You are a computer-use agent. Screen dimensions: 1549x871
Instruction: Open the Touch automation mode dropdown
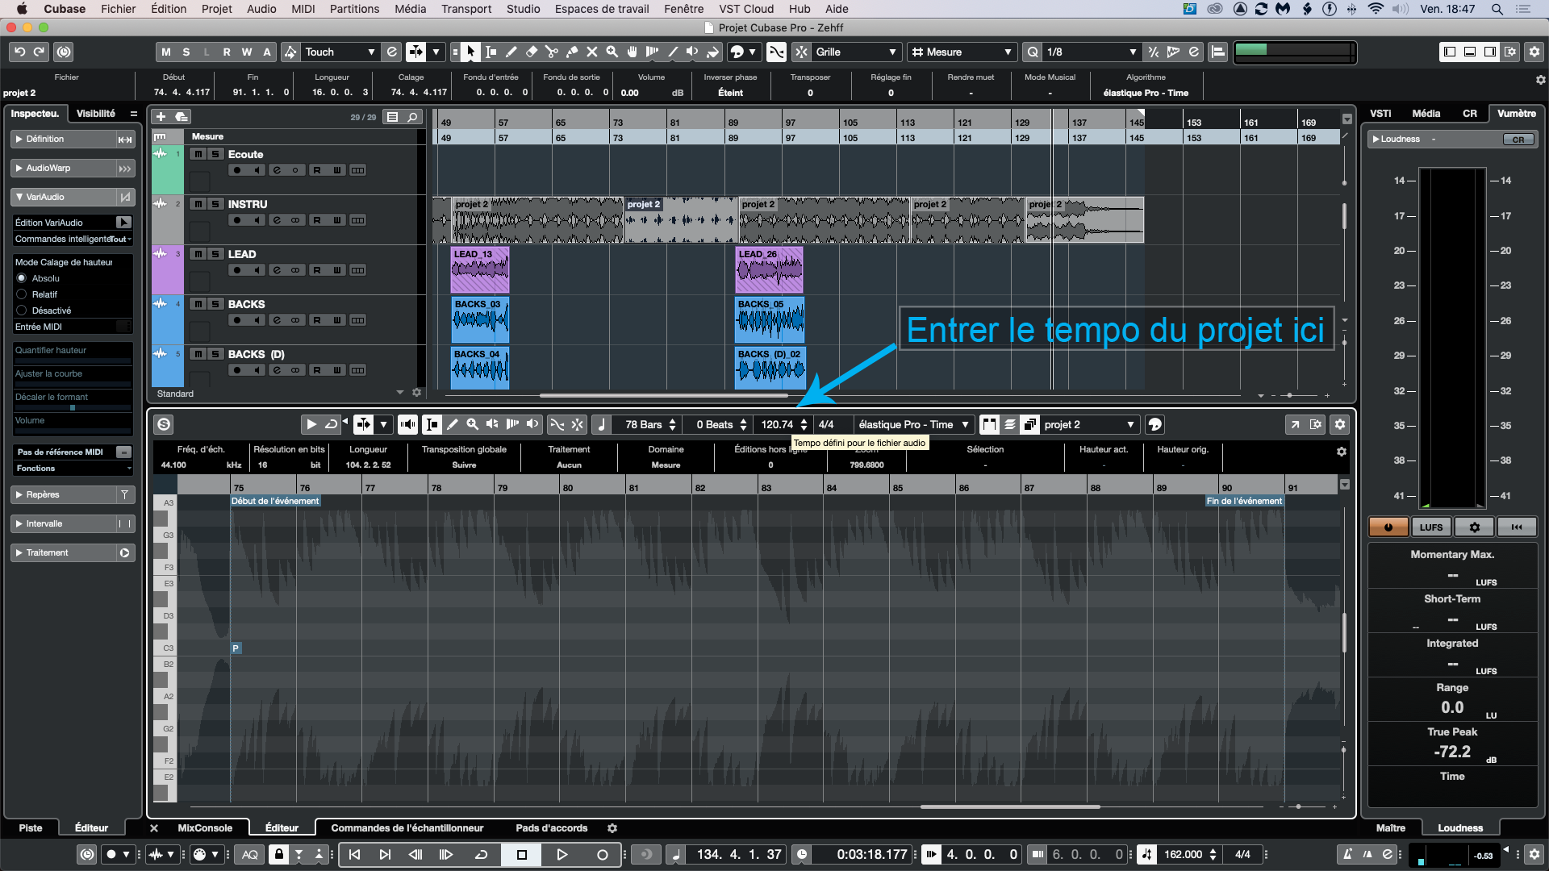click(340, 52)
